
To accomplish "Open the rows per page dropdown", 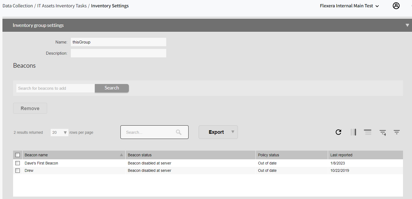I will tap(59, 132).
